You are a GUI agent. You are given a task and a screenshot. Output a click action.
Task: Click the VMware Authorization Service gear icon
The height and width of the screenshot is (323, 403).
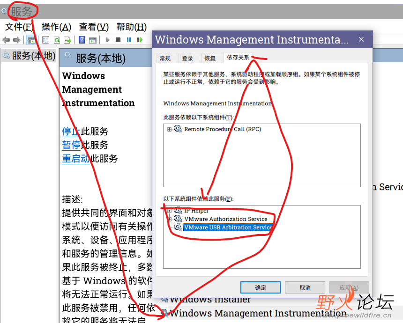click(x=178, y=219)
